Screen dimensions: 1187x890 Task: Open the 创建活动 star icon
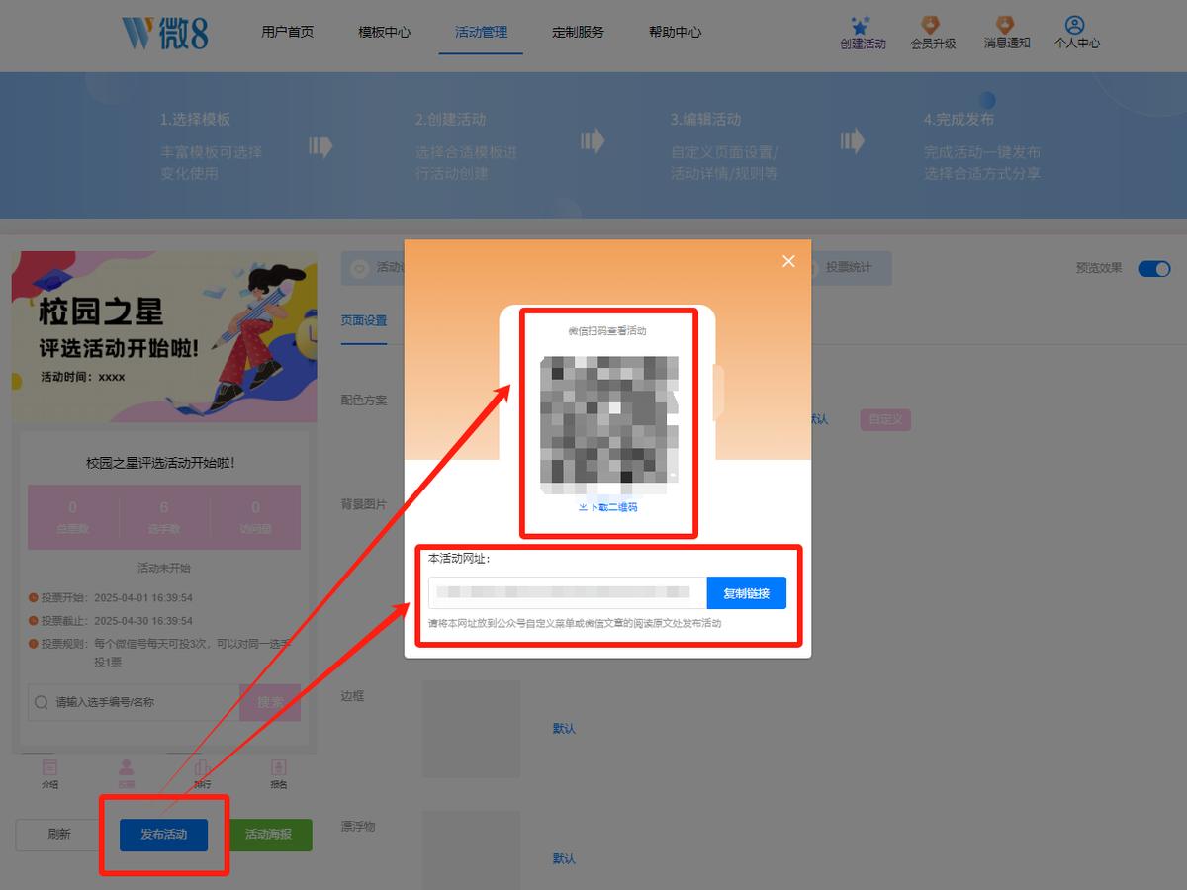coord(861,26)
